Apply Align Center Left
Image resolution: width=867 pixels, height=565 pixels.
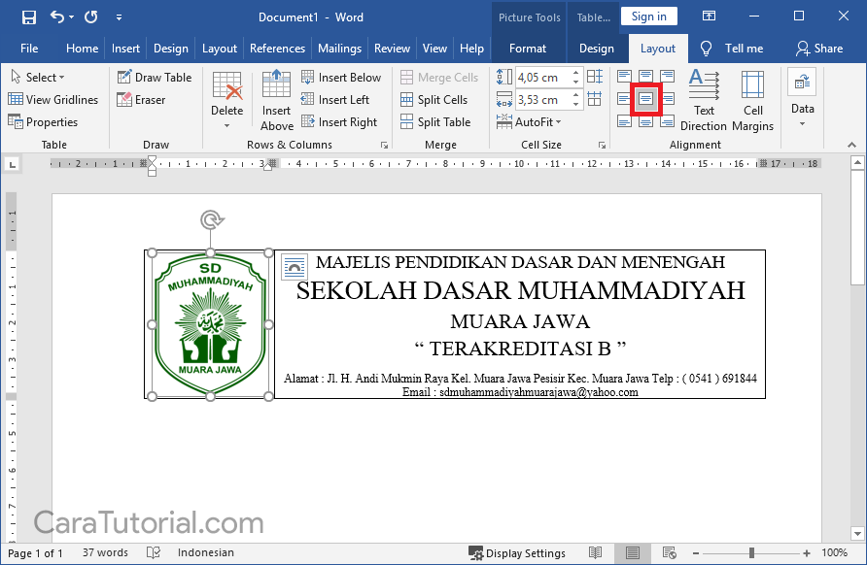(624, 99)
